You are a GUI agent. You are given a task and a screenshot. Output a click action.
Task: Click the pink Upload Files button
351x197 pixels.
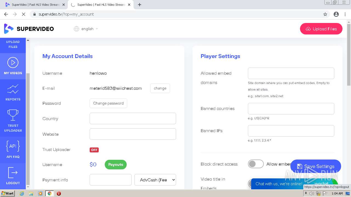tap(321, 29)
